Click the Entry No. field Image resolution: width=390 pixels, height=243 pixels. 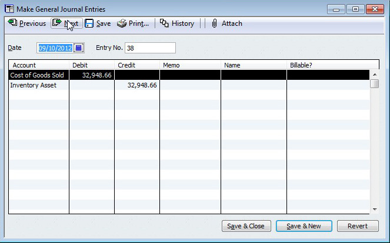pyautogui.click(x=149, y=48)
